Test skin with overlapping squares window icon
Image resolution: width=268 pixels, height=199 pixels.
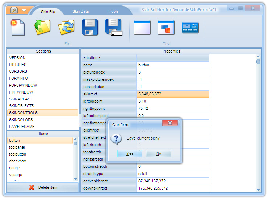pyautogui.click(x=166, y=28)
